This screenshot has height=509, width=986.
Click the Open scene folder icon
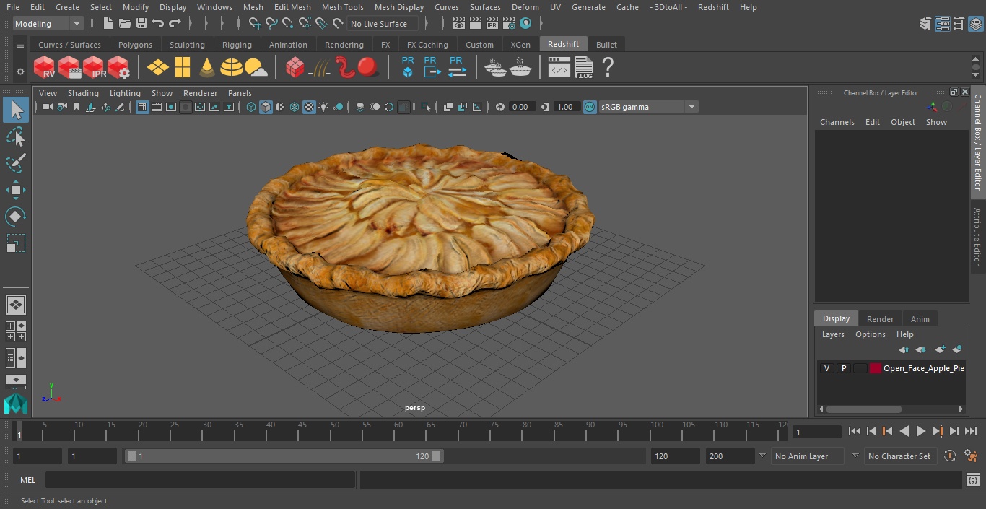click(x=125, y=24)
